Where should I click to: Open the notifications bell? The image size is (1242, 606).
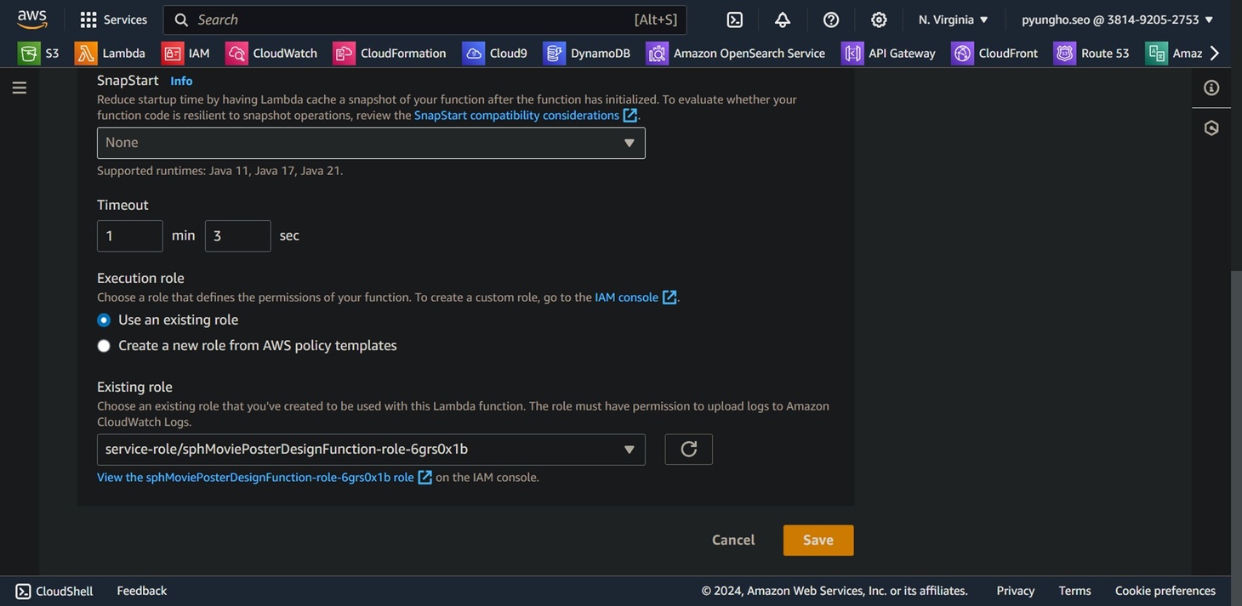(783, 20)
